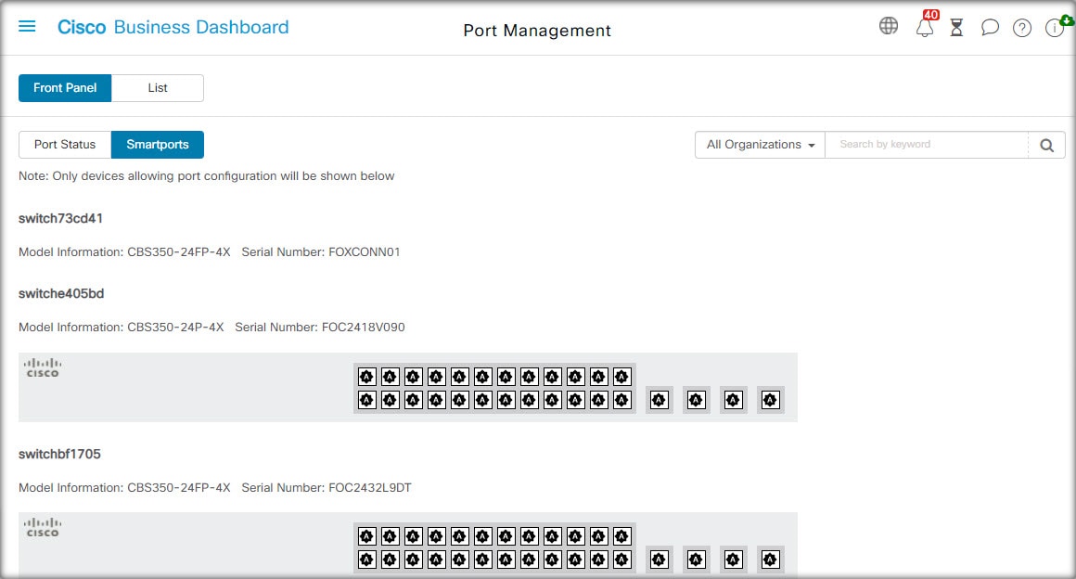The width and height of the screenshot is (1076, 579).
Task: Select rightmost top-row port of switche405bd 24-port block
Action: [621, 377]
